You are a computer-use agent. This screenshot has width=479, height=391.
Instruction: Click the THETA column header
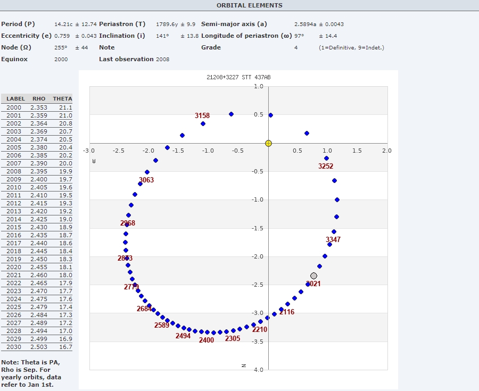[x=62, y=98]
